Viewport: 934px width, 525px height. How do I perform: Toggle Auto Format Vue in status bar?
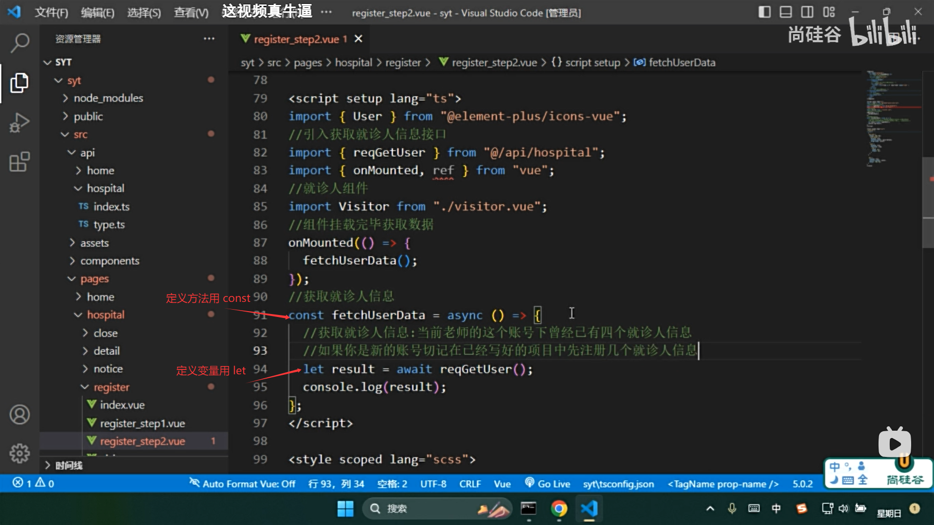pos(243,484)
